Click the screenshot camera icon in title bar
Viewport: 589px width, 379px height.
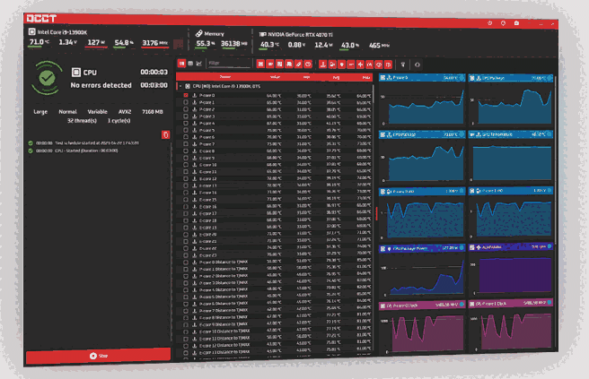pyautogui.click(x=516, y=23)
